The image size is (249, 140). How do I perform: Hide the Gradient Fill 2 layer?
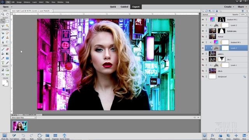point(203,19)
